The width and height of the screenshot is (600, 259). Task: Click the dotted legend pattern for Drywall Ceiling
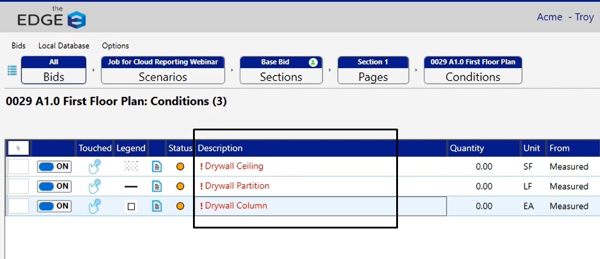click(x=131, y=166)
